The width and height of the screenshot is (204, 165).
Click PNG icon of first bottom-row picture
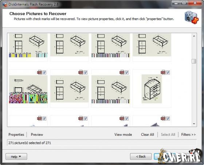coord(39,118)
